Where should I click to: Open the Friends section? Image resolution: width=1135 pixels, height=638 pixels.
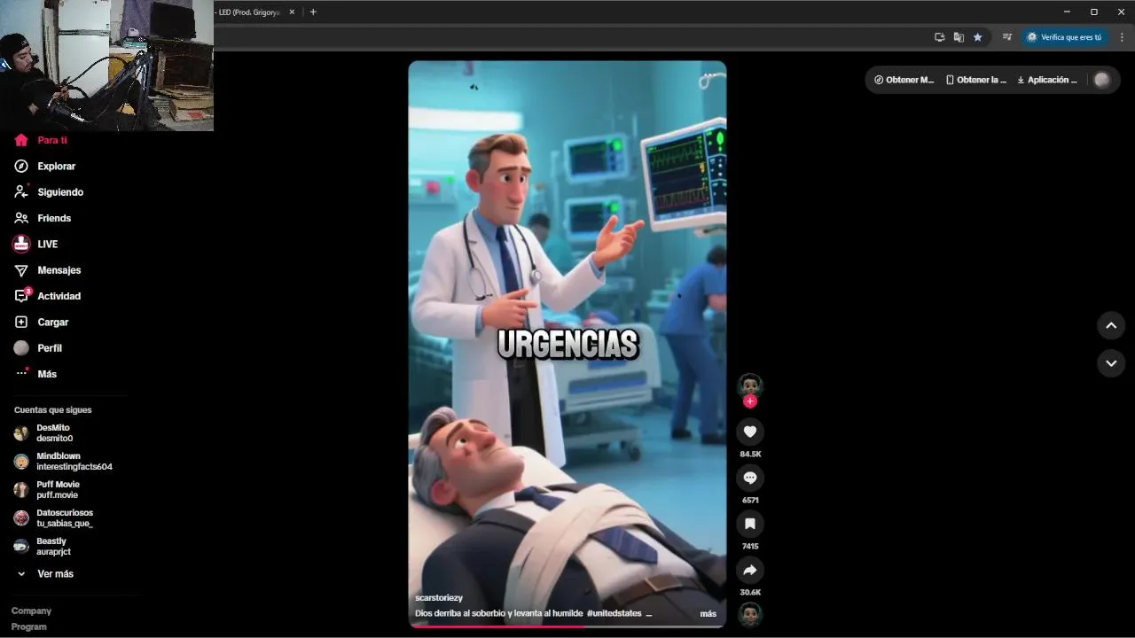point(43,218)
